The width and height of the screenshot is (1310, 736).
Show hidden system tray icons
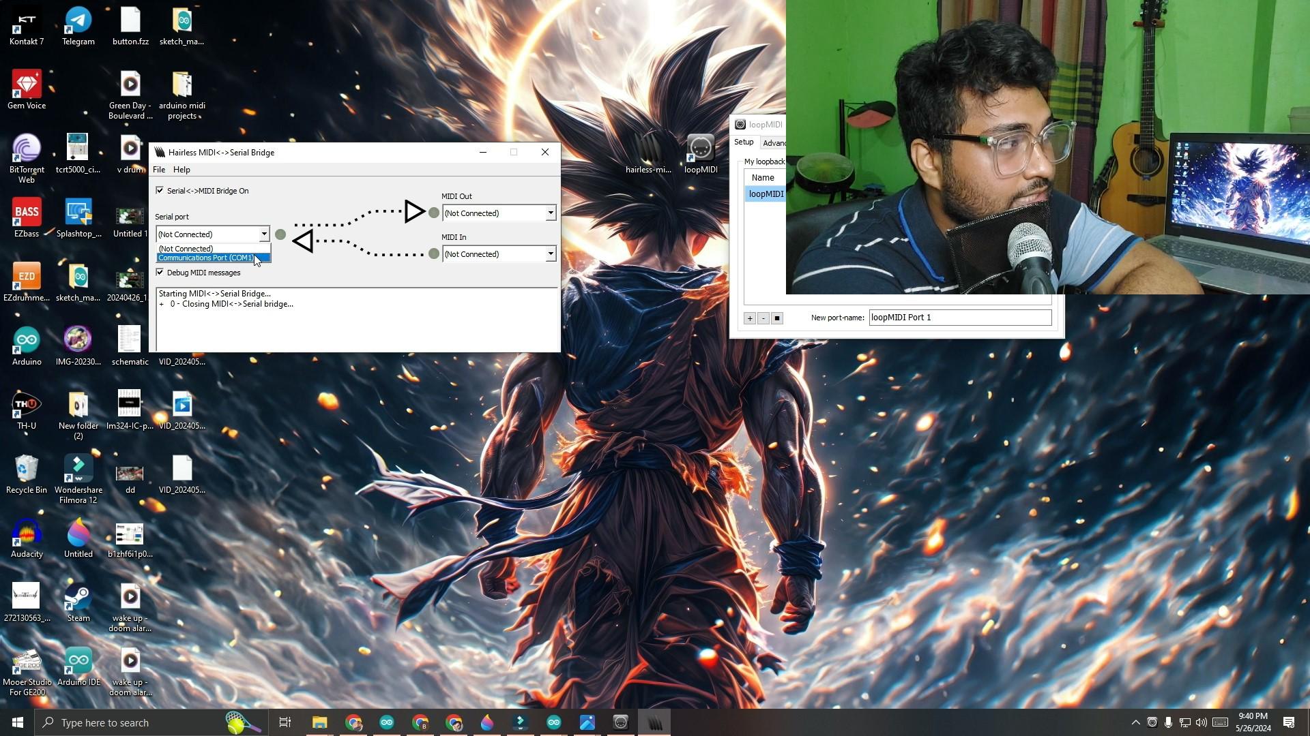(x=1135, y=722)
